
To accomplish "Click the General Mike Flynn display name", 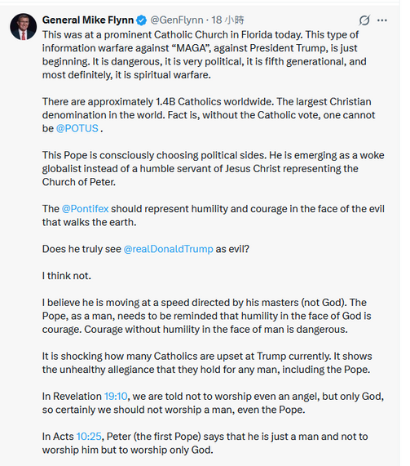I will 88,20.
